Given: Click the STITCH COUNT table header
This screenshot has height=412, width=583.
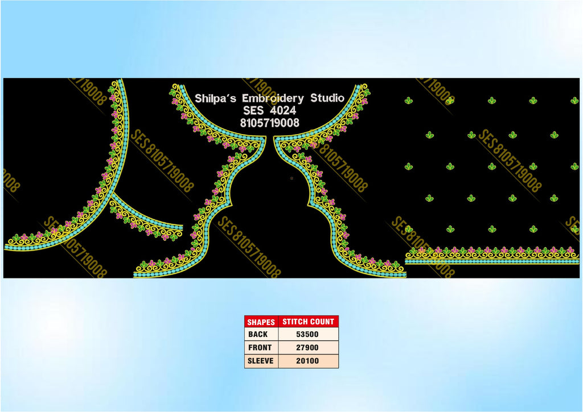Looking at the screenshot, I should (308, 322).
